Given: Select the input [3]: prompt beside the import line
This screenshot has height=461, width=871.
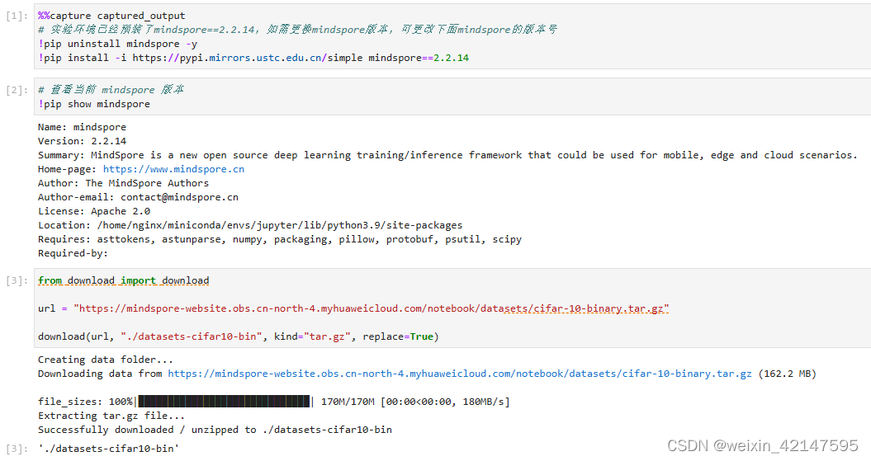Looking at the screenshot, I should [17, 280].
